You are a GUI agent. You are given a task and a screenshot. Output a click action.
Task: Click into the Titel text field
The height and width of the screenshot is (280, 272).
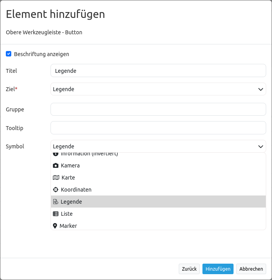[x=158, y=71]
